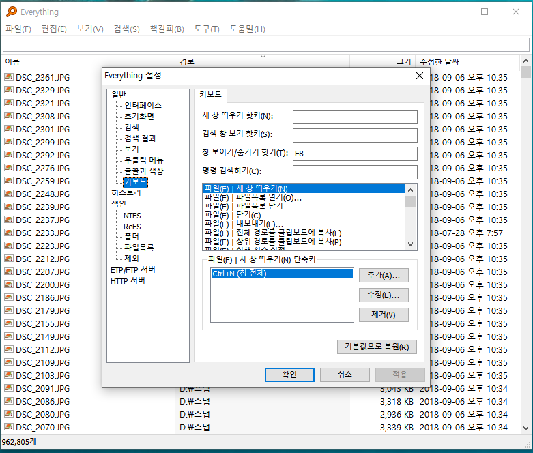Select NTFS under 색인
Screen dimensions: 533x453
(132, 216)
